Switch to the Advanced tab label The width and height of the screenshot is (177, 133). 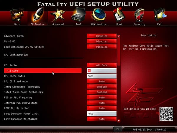pos(58,24)
